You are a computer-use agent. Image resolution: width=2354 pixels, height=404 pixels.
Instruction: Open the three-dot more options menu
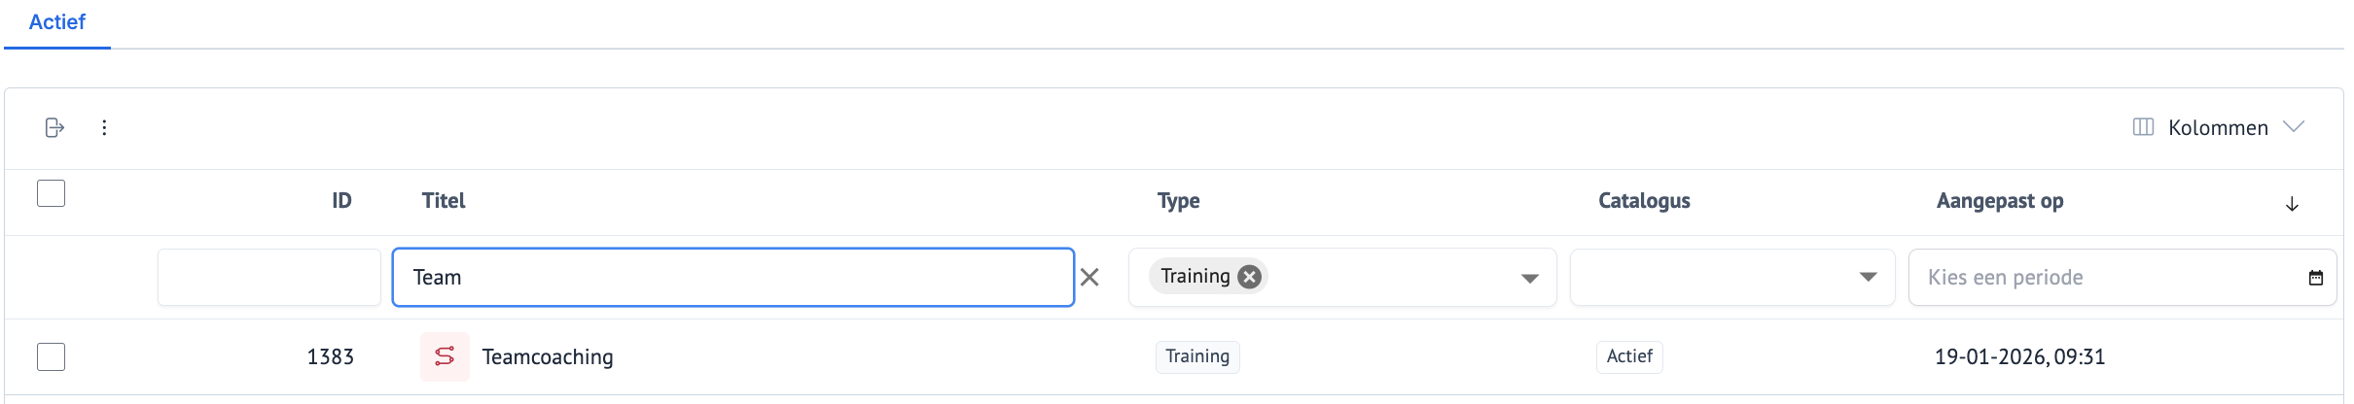coord(104,128)
